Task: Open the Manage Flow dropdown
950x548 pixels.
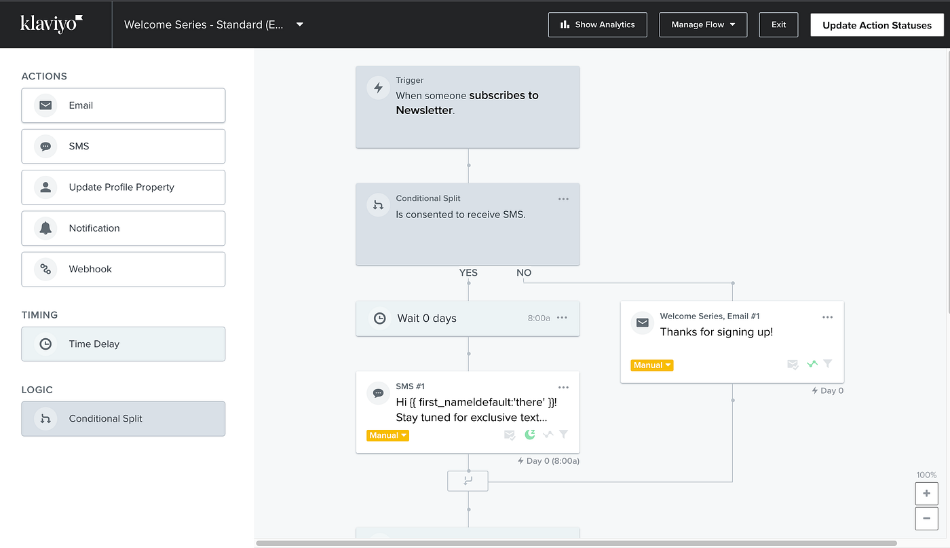Action: [x=703, y=24]
